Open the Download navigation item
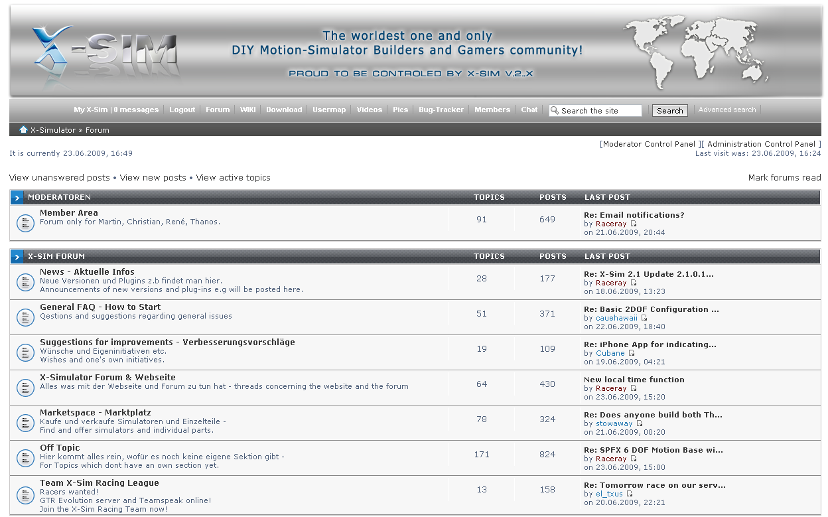The image size is (828, 517). (284, 110)
